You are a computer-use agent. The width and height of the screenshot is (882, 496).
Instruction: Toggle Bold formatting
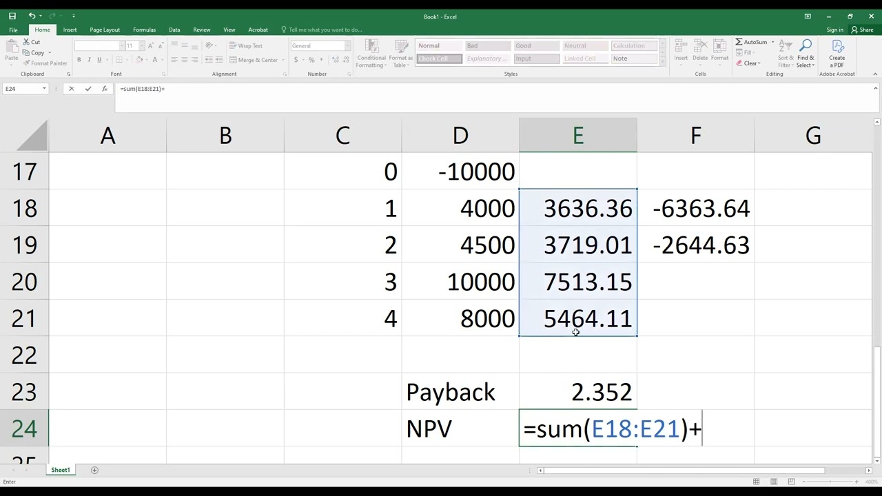(79, 60)
